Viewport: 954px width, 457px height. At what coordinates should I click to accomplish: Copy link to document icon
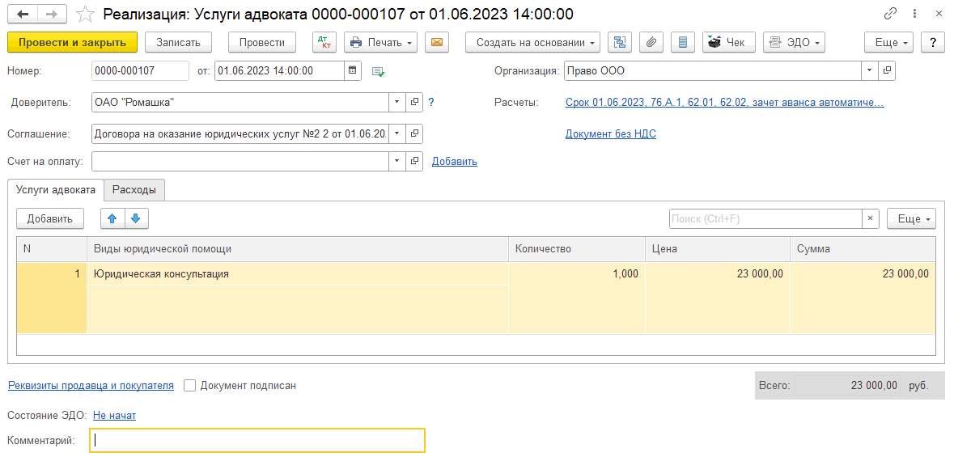click(x=891, y=14)
